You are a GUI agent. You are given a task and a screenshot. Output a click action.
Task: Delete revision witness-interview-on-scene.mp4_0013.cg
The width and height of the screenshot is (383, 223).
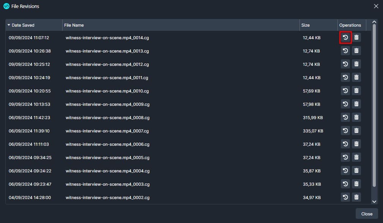(x=356, y=51)
